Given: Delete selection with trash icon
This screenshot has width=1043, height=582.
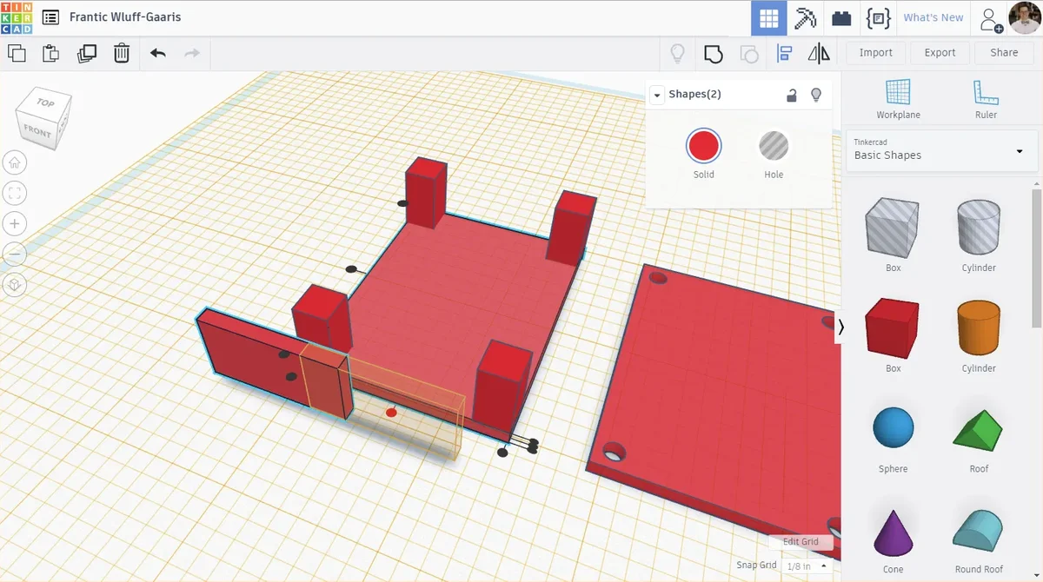Looking at the screenshot, I should [x=122, y=53].
